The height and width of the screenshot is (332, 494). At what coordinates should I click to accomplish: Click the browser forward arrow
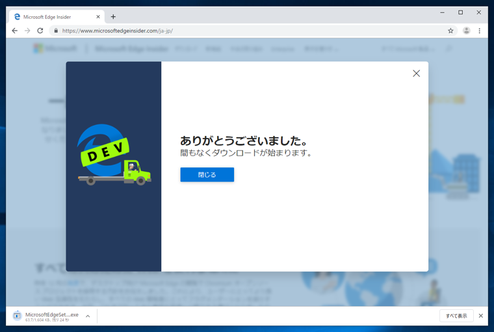click(x=27, y=31)
